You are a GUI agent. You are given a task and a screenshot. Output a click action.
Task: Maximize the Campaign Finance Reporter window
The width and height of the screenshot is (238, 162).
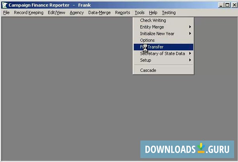(227, 5)
